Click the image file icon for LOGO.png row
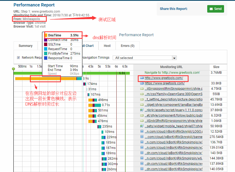Screen dimensions: 235x172 click(142, 132)
